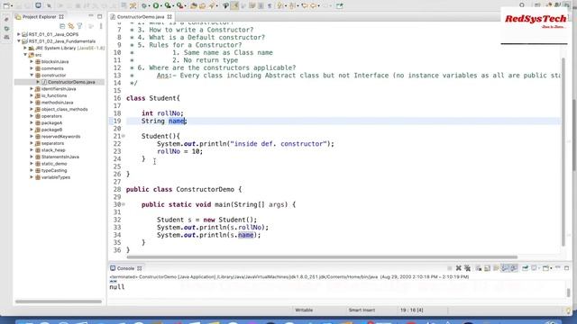Toggle Show Console on standard output change

tap(505, 268)
